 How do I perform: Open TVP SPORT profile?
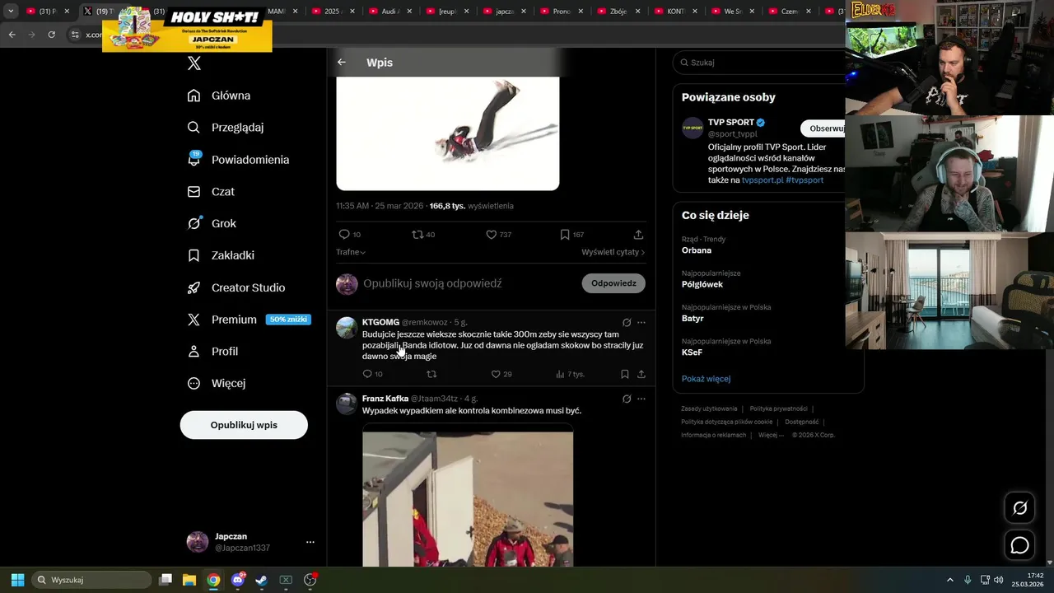731,123
